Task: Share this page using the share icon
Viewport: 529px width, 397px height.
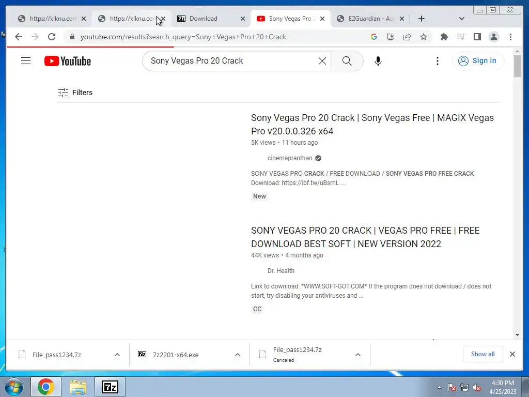Action: click(407, 37)
